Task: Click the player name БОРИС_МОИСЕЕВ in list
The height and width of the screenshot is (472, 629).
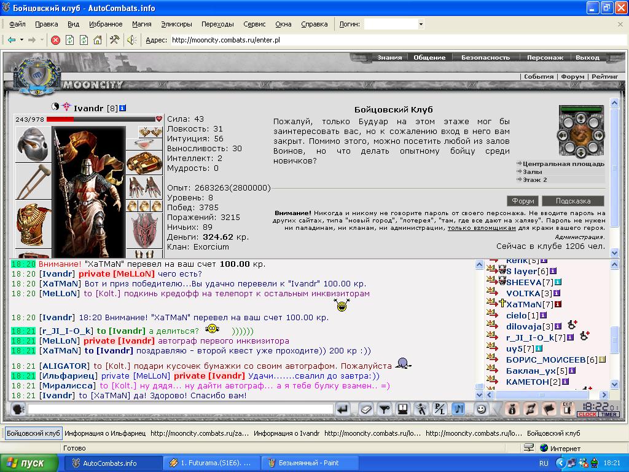Action: click(546, 360)
